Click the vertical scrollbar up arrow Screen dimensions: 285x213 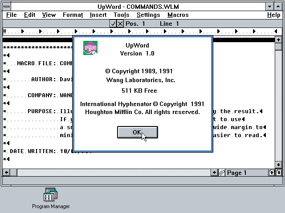point(278,39)
